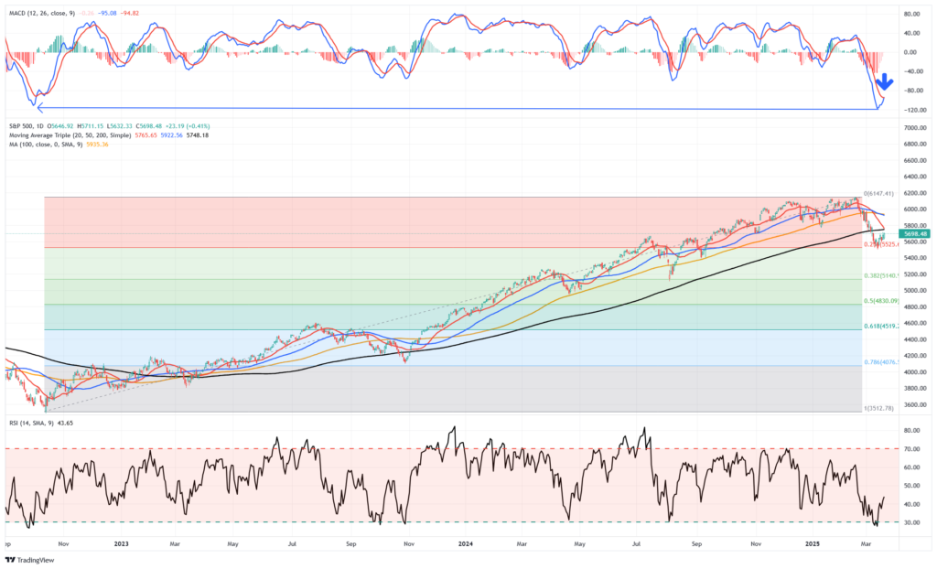
Task: Click the blue 50-period value 5922.56
Action: 171,135
